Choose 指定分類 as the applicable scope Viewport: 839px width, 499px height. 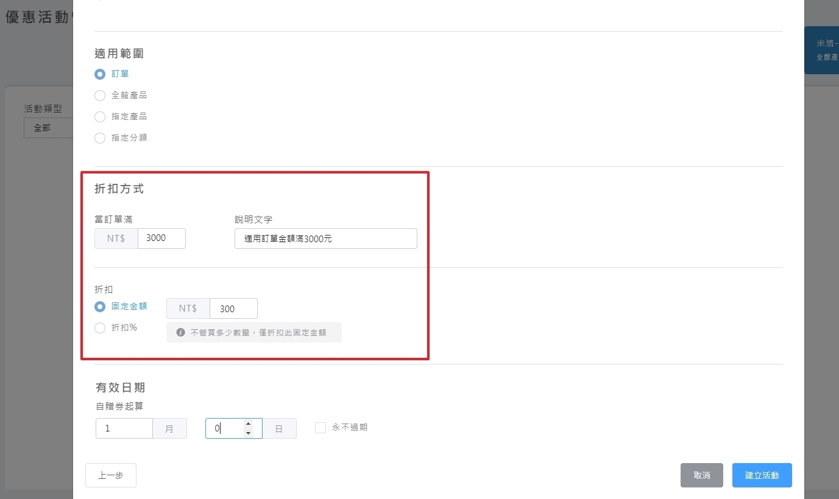click(x=99, y=138)
